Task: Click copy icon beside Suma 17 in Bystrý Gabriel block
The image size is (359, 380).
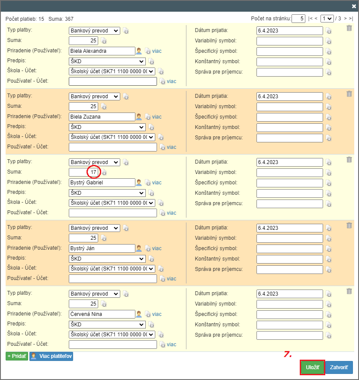Action: pos(104,172)
